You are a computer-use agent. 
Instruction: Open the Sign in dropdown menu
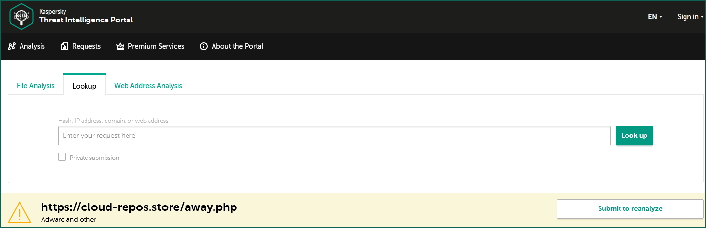[x=690, y=17]
